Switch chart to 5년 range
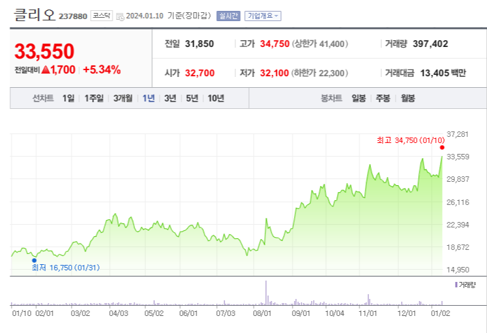Image resolution: width=487 pixels, height=333 pixels. pos(192,98)
